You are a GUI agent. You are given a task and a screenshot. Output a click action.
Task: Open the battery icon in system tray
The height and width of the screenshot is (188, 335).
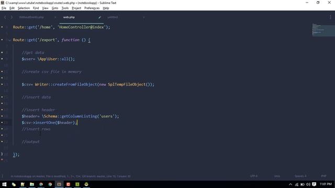point(303,184)
